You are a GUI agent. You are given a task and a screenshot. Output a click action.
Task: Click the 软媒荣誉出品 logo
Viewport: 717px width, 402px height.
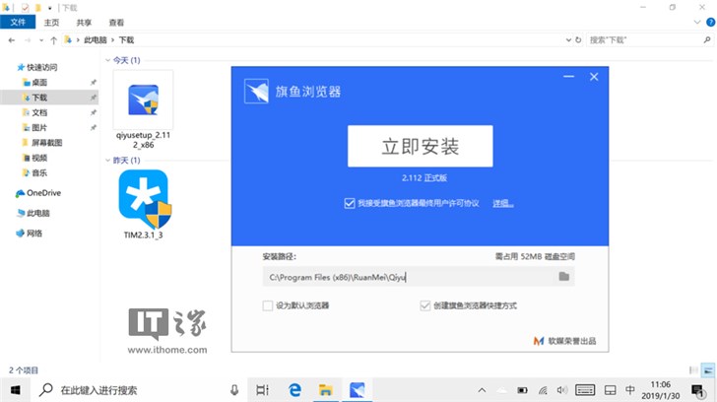pyautogui.click(x=564, y=341)
